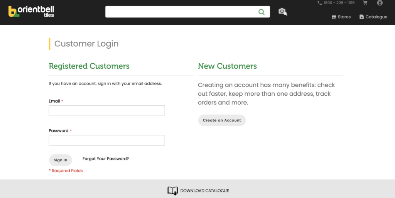Open the camera visual search icon

(283, 12)
